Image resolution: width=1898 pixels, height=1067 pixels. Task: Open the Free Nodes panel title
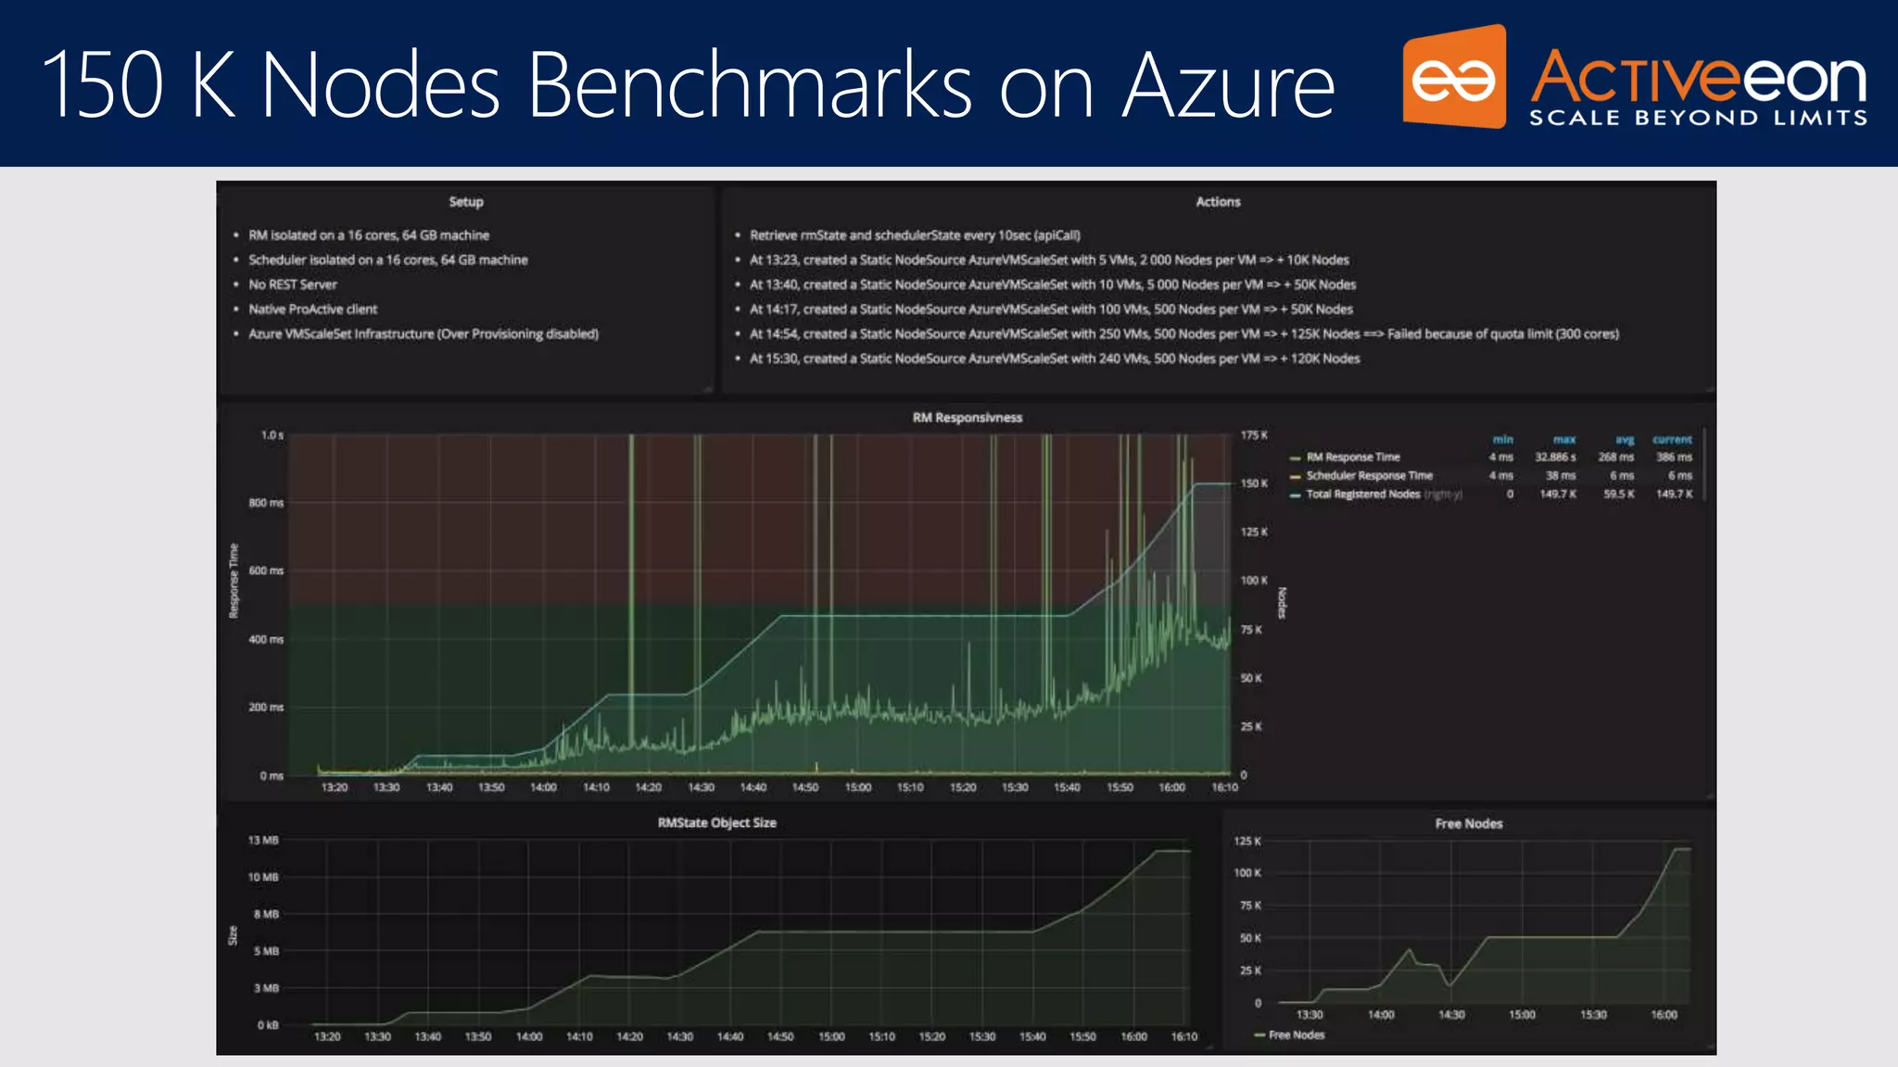coord(1469,823)
